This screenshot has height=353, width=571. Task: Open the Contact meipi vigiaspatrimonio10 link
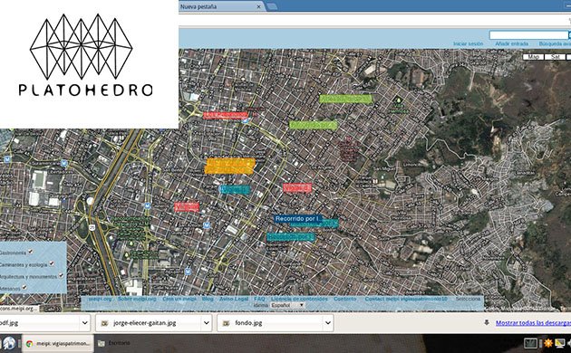point(406,299)
